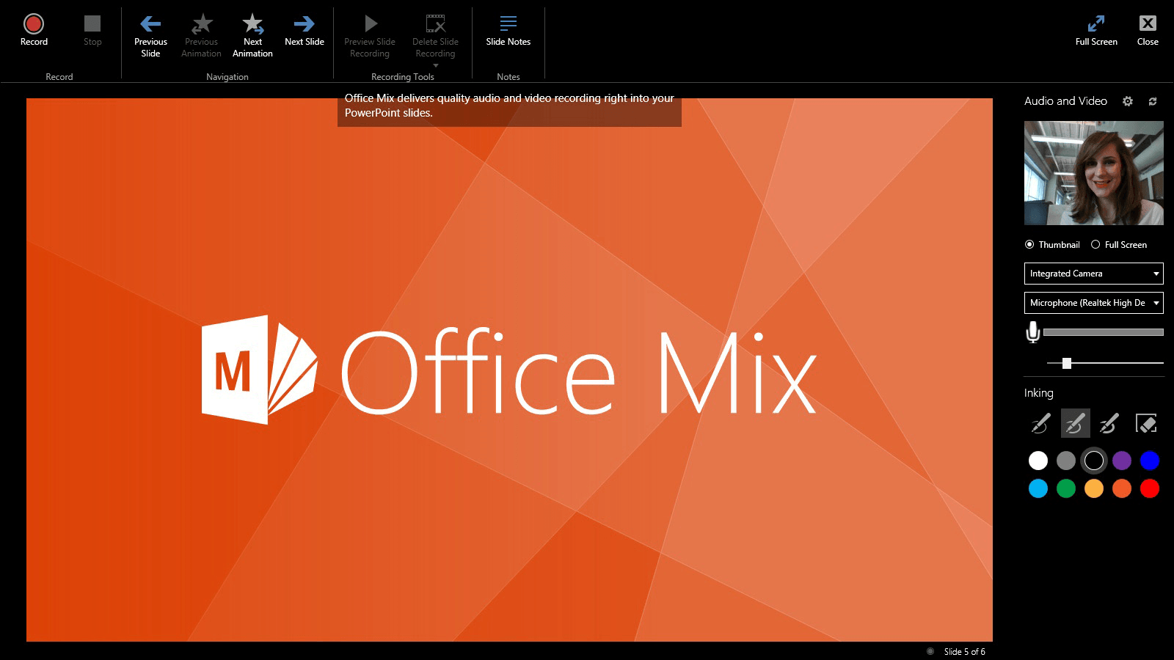Select the Thumbnail camera display option
Viewport: 1174px width, 660px height.
click(x=1030, y=244)
